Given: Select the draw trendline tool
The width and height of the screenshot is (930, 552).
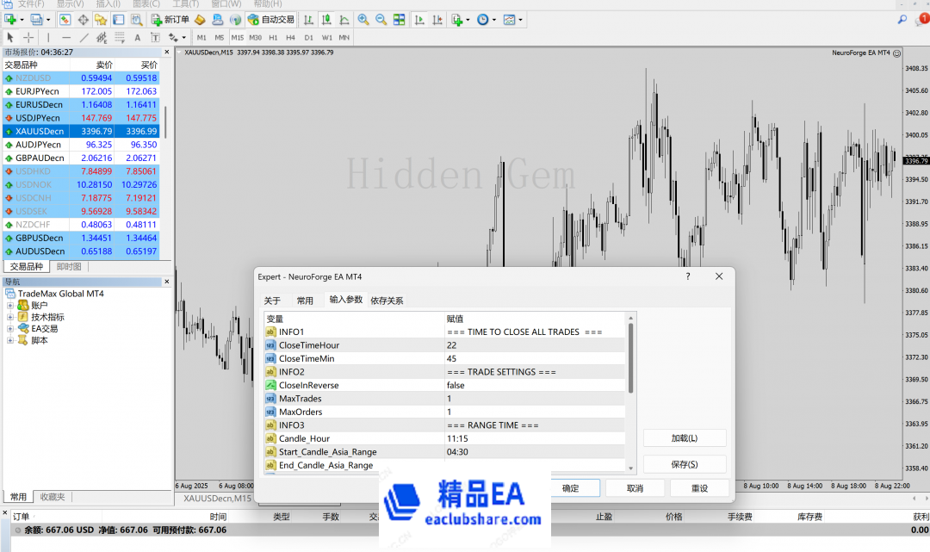Looking at the screenshot, I should 84,38.
